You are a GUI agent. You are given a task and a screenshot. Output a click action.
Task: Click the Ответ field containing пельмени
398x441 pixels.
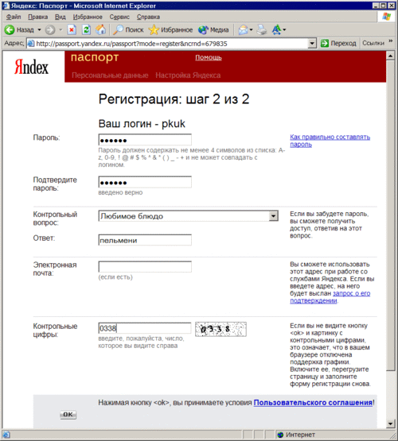(145, 240)
